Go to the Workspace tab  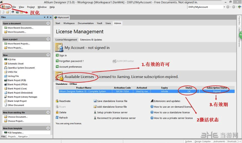point(69,23)
